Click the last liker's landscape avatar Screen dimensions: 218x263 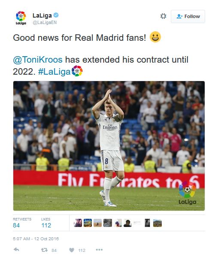click(x=157, y=223)
